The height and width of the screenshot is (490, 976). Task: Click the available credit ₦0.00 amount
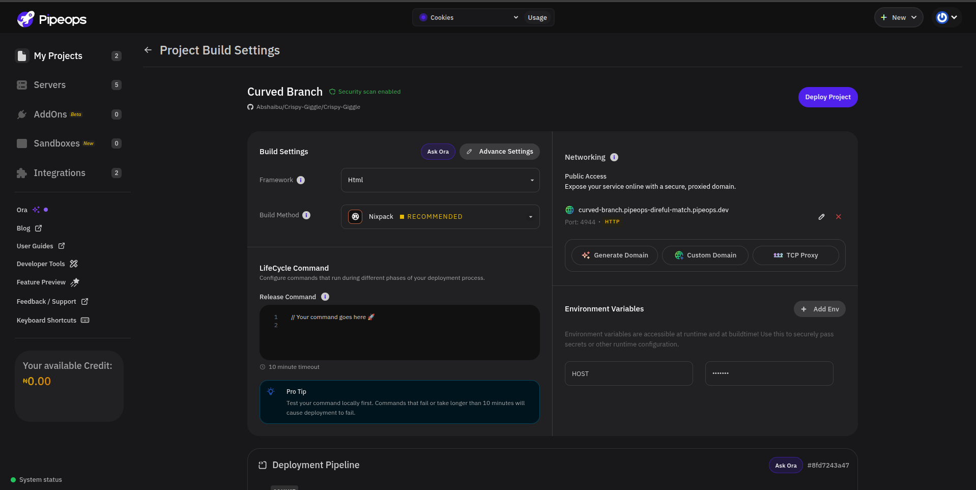point(37,381)
